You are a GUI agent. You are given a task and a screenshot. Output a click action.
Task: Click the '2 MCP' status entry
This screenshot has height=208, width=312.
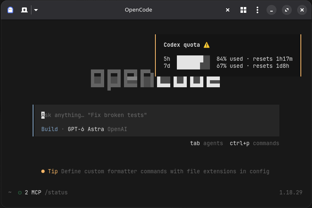pos(33,192)
